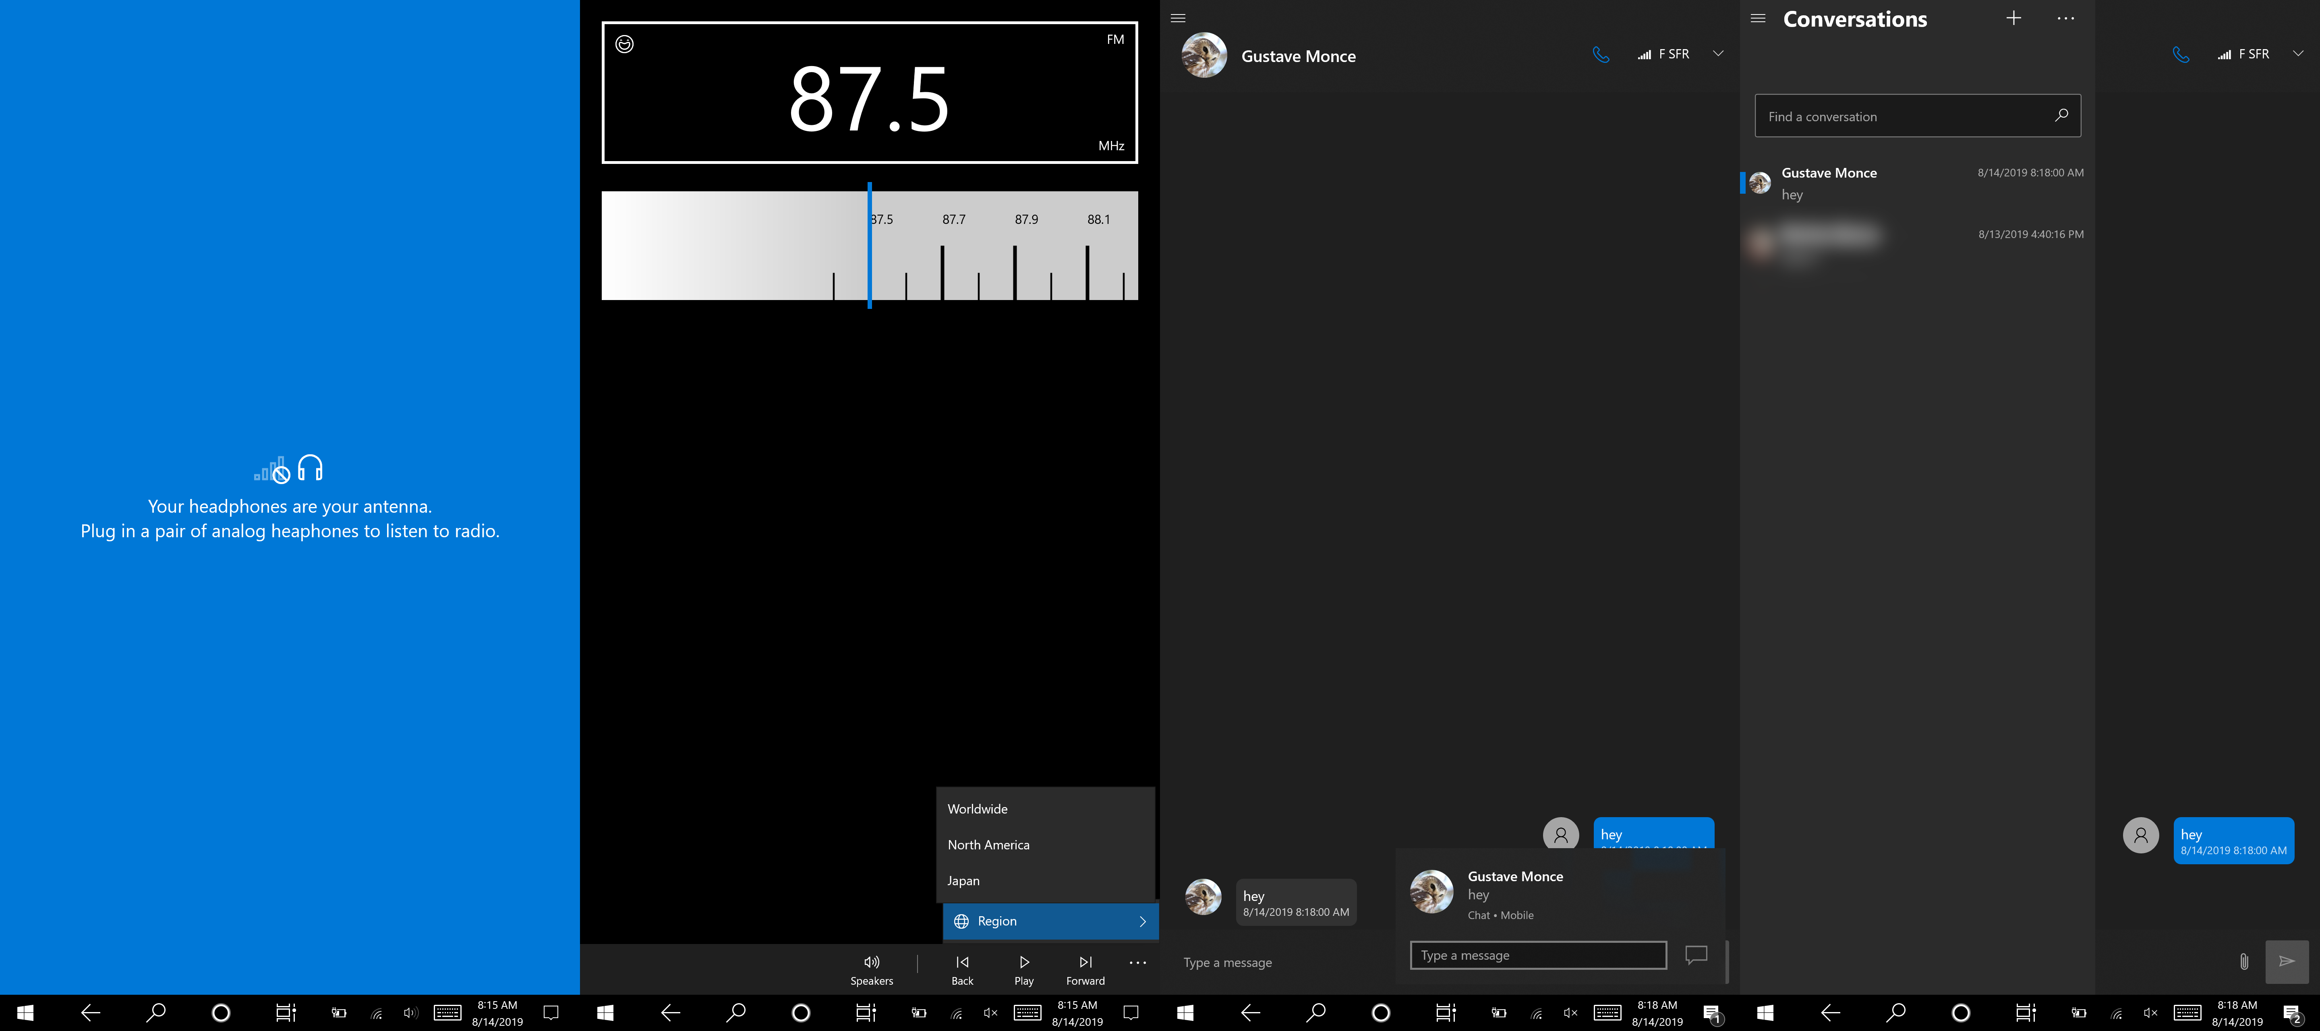Click the Find a conversation search box

(x=1905, y=116)
